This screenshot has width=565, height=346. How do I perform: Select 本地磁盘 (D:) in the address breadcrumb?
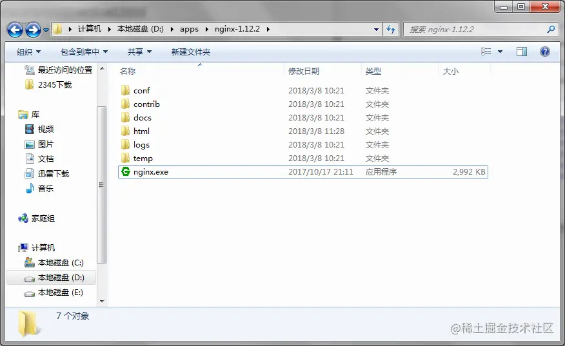coord(141,29)
